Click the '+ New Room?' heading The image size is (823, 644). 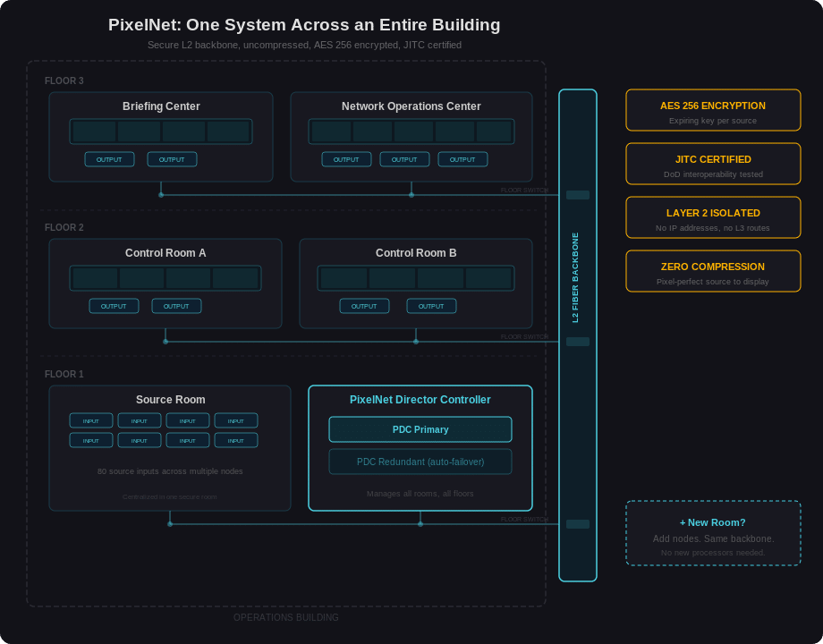point(713,522)
